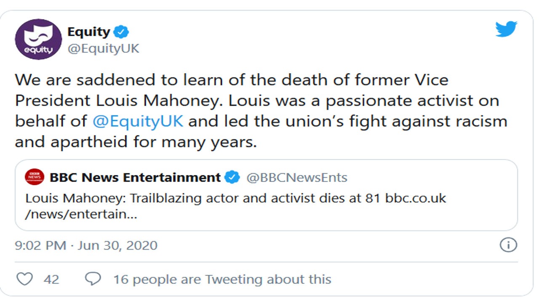Click '16 people are Tweeting about this'
Image resolution: width=539 pixels, height=303 pixels.
[222, 279]
